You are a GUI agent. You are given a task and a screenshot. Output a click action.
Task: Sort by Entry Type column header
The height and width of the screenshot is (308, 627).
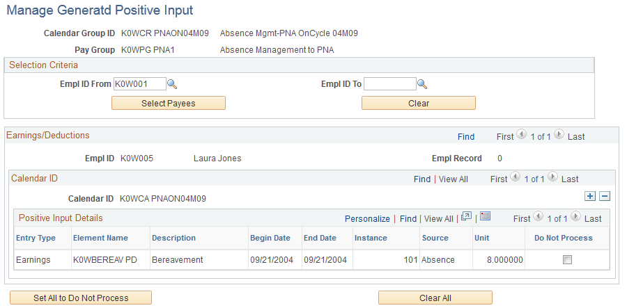36,238
